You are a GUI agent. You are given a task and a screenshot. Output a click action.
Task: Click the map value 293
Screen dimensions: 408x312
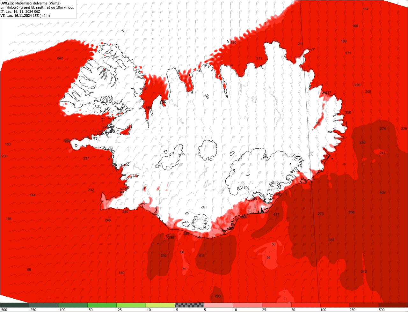(x=218, y=296)
